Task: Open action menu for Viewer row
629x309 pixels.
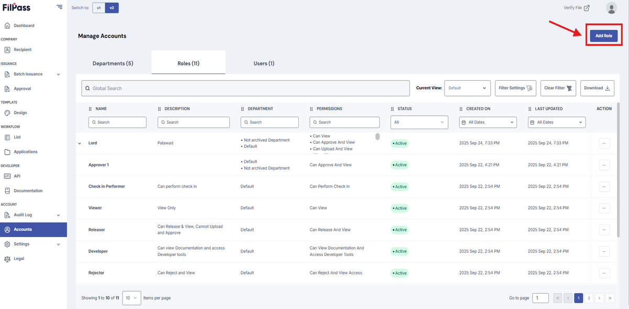Action: tap(604, 208)
